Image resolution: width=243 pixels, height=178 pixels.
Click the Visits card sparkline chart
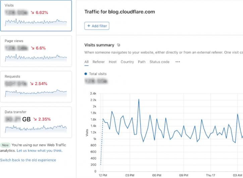36,22
